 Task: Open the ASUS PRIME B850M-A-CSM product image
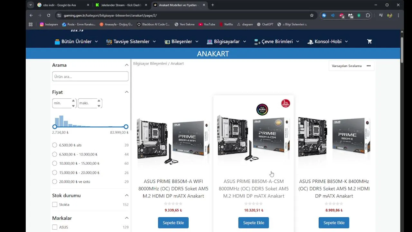pos(254,135)
